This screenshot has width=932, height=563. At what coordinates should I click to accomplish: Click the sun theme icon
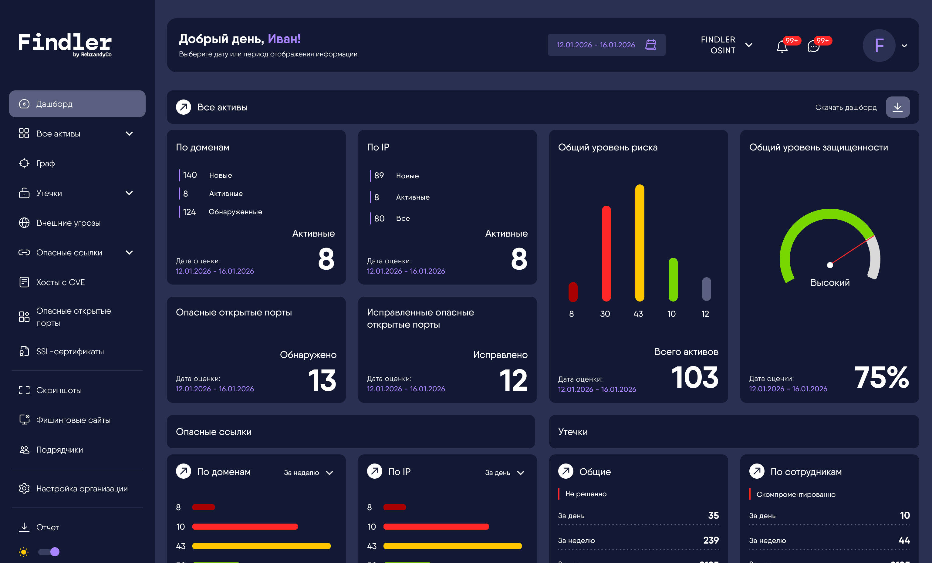point(23,552)
